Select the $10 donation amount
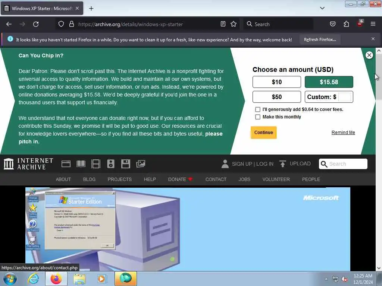Image resolution: width=382 pixels, height=286 pixels. coord(277,82)
